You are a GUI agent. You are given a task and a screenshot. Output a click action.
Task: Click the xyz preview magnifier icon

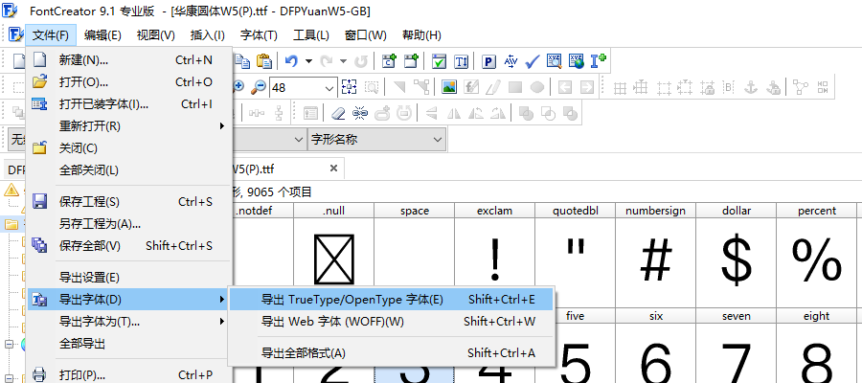(555, 61)
